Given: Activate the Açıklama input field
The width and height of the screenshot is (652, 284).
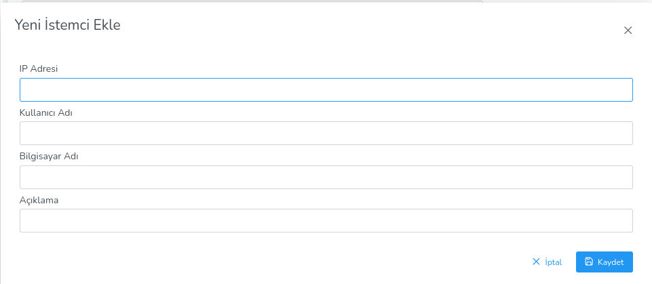Looking at the screenshot, I should [x=326, y=221].
